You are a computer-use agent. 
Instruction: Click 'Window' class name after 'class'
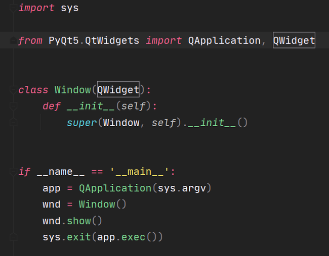(x=73, y=90)
